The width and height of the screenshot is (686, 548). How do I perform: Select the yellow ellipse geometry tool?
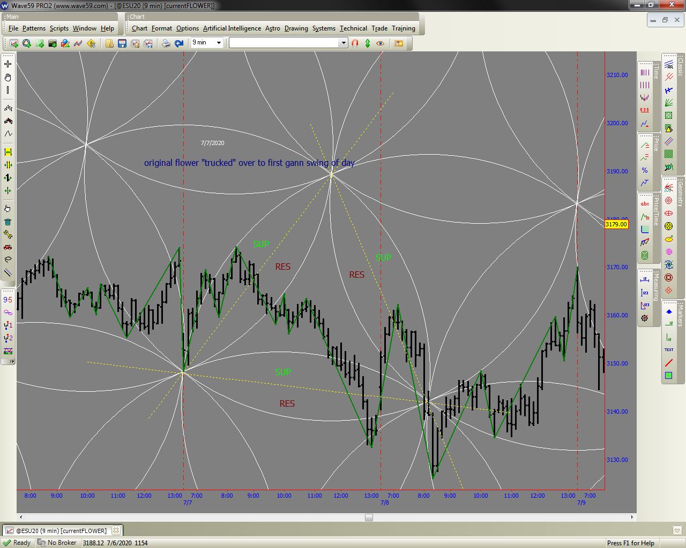coord(669,239)
